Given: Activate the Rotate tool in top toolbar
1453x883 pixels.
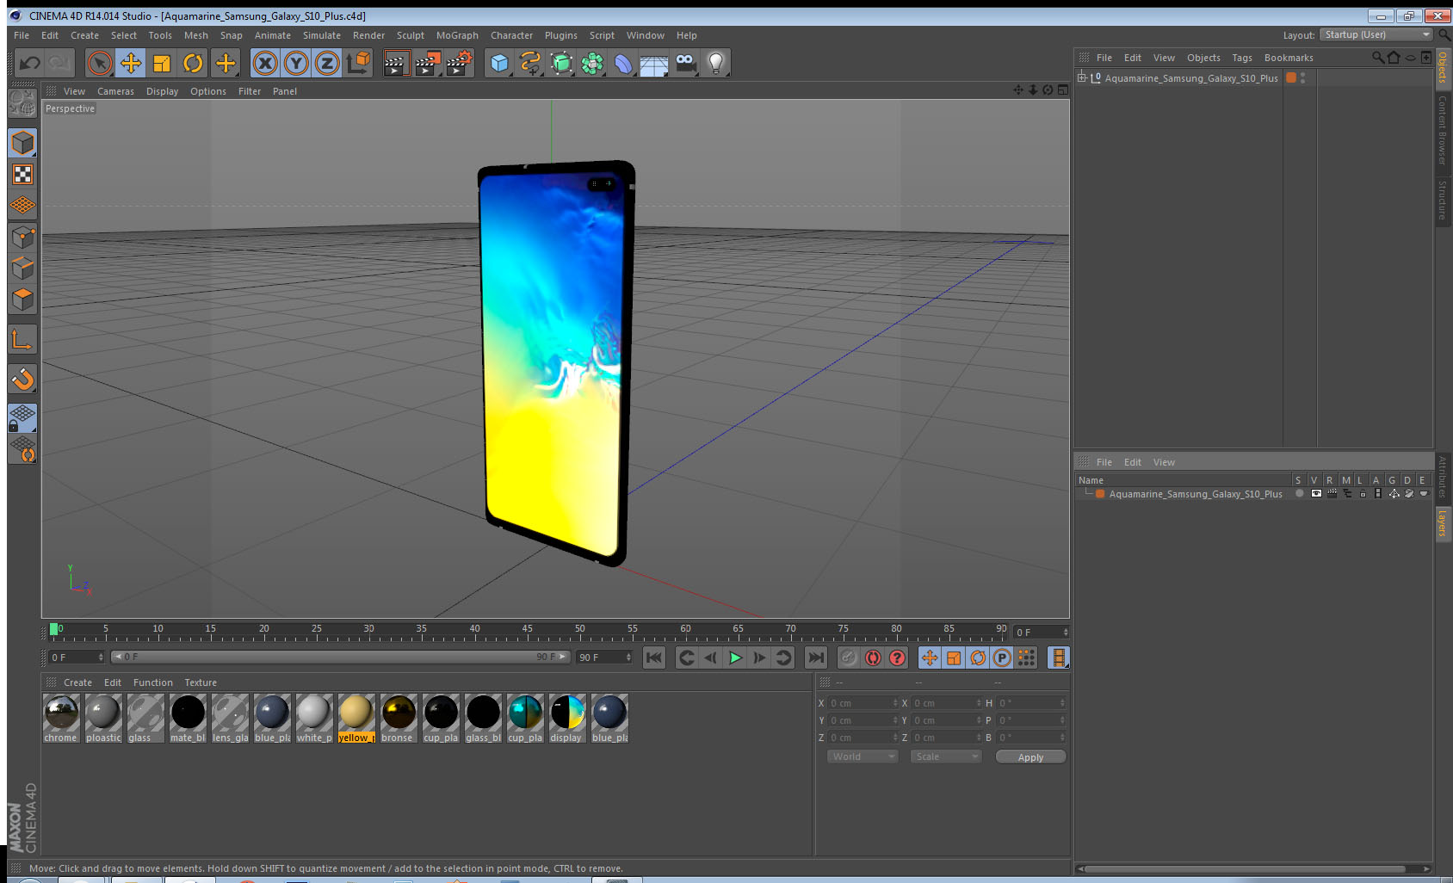Looking at the screenshot, I should tap(194, 63).
